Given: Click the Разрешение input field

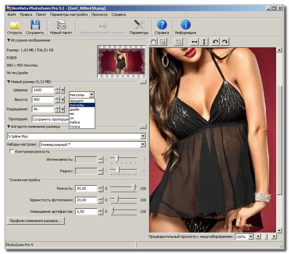Looking at the screenshot, I should [x=43, y=109].
